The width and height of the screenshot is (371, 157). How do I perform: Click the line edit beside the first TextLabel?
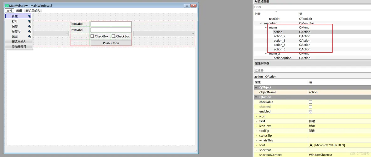point(111,24)
